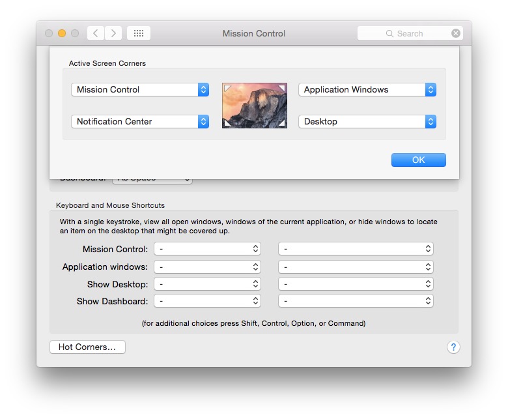
Task: Open Mission Control keyboard shortcut dropdown
Action: pyautogui.click(x=208, y=249)
